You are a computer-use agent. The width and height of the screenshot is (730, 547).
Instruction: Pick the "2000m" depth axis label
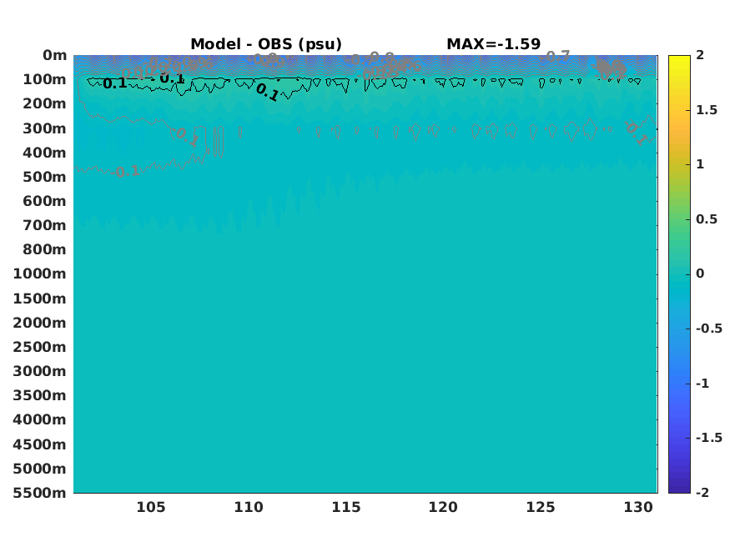[x=39, y=323]
